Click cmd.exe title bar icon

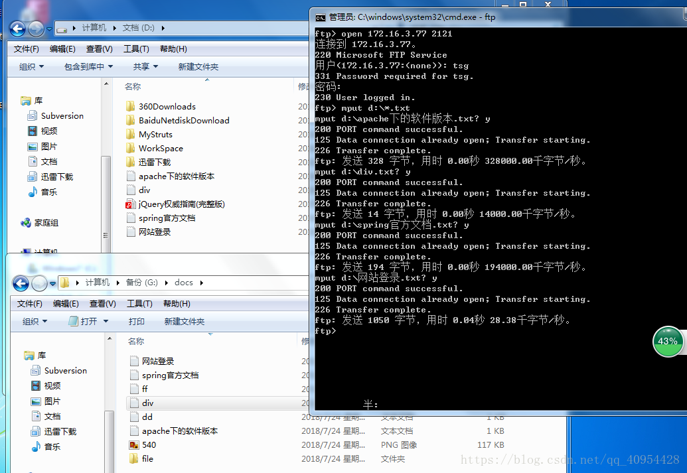(321, 17)
